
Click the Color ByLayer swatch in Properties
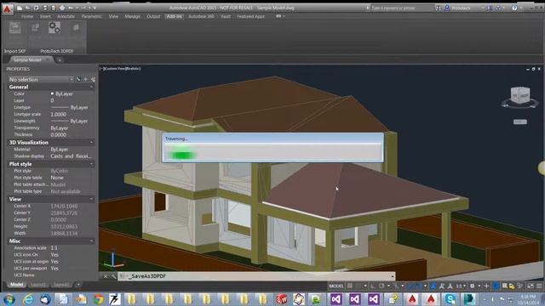click(52, 93)
